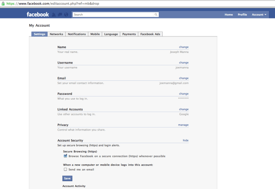275x189 pixels.
Task: Click the green padlock icon in address bar
Action: [x=3, y=4]
